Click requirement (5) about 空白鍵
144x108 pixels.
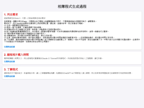click(x=25, y=33)
